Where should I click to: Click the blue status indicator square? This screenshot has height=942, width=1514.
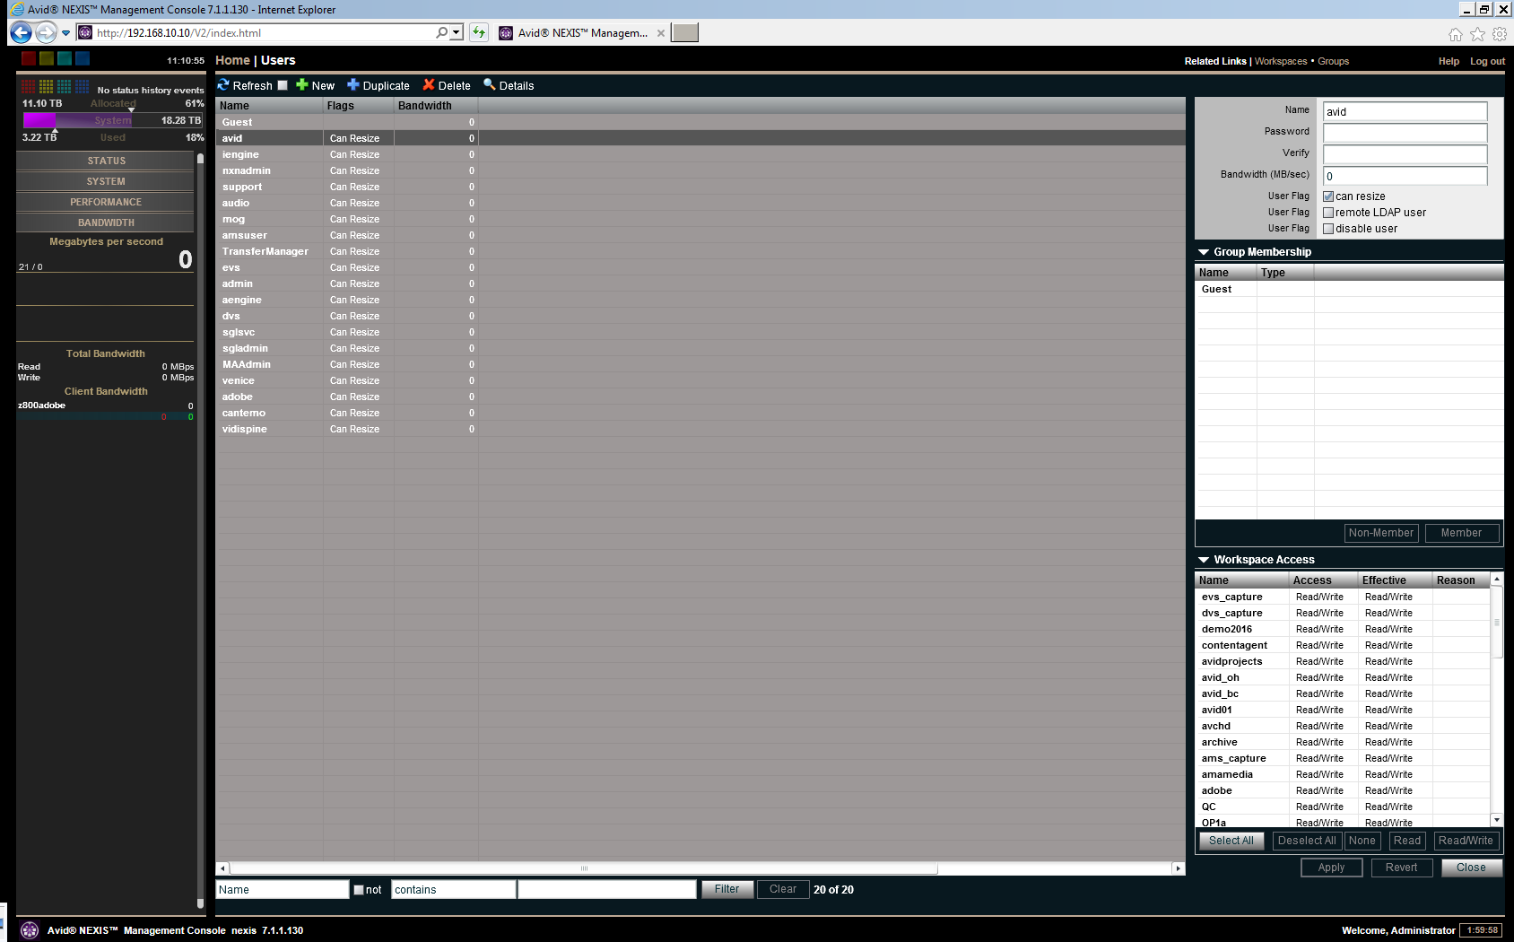point(83,58)
